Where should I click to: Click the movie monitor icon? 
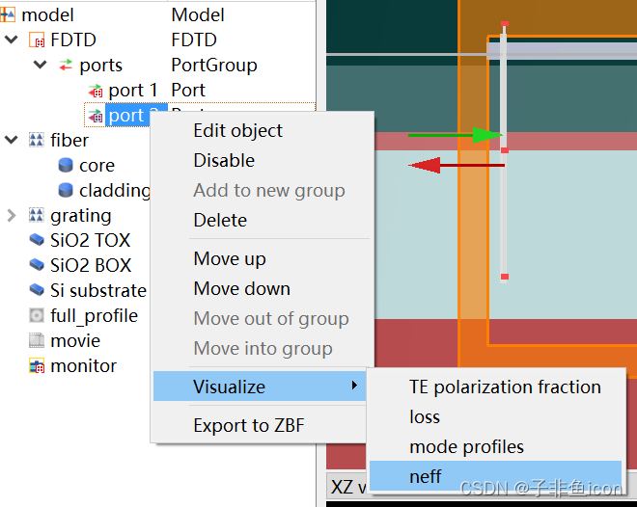37,340
